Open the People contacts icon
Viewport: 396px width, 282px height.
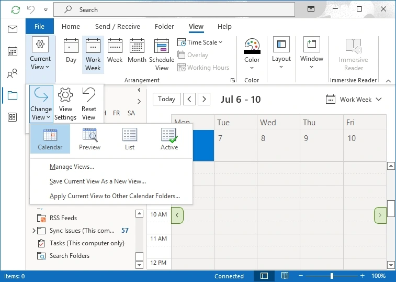click(13, 73)
